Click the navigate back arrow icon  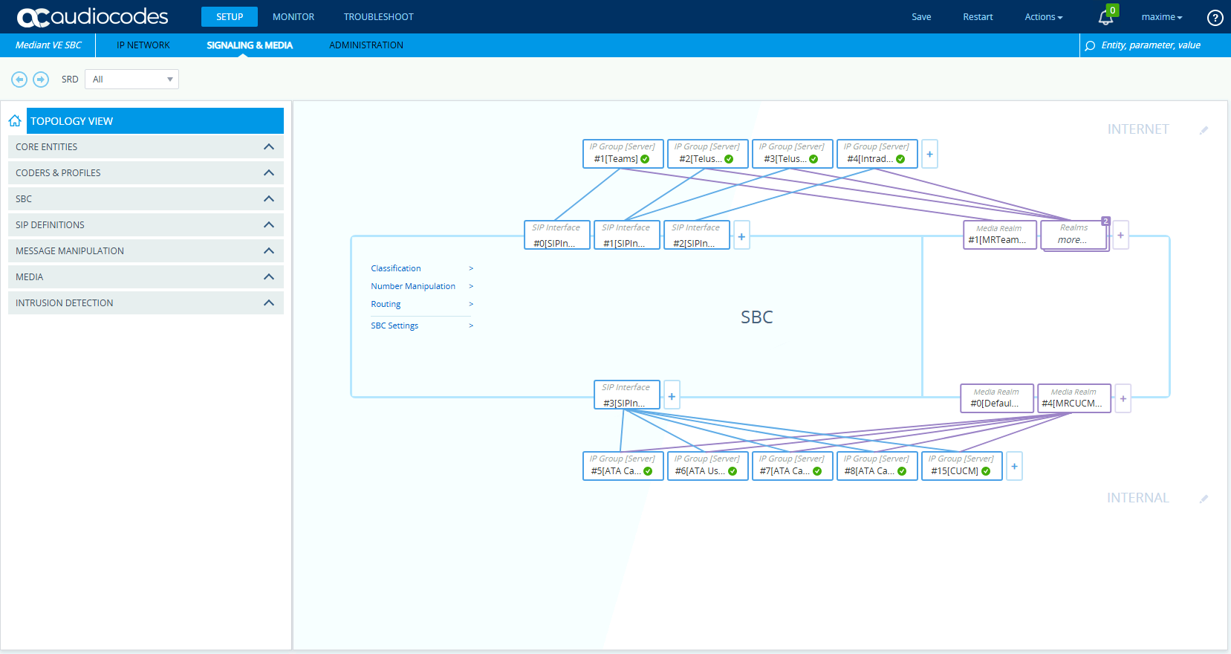19,80
